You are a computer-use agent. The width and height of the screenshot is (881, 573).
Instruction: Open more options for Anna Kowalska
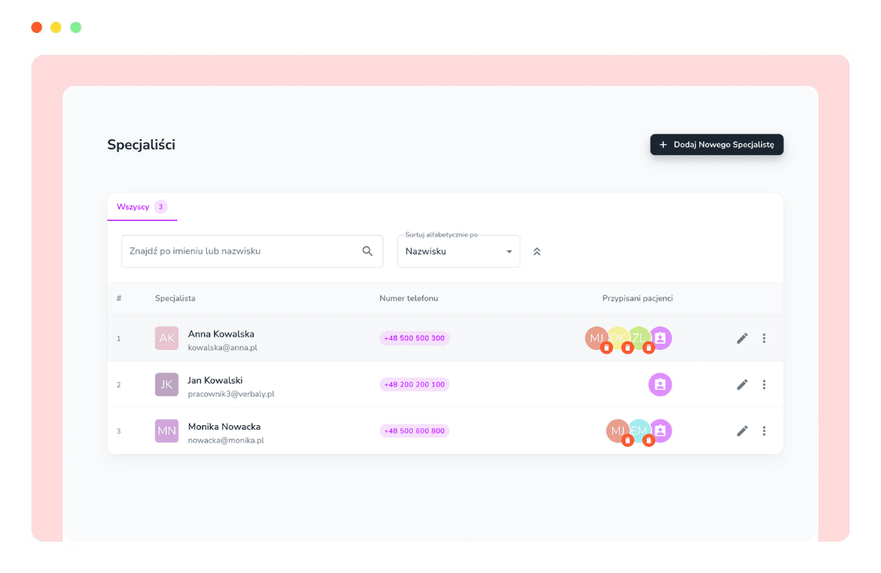(764, 338)
